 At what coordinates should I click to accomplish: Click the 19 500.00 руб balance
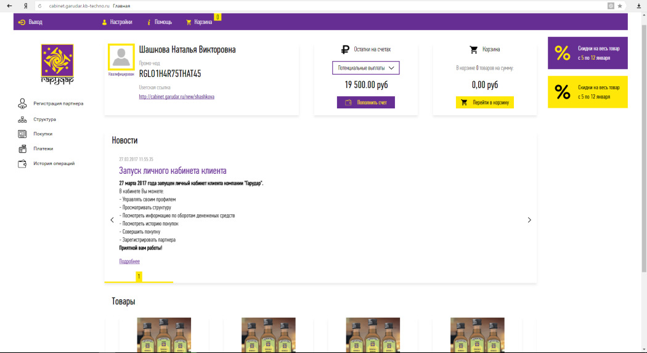pyautogui.click(x=366, y=84)
